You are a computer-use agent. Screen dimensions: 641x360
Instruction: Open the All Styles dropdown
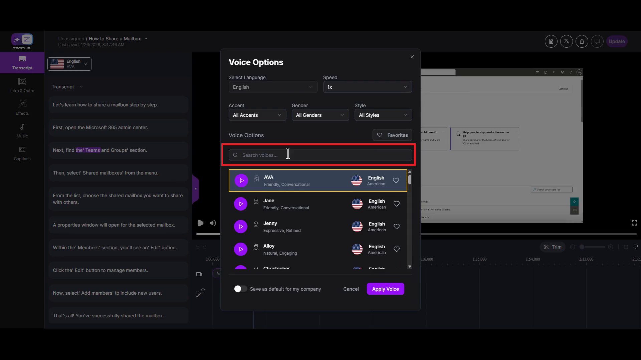click(x=383, y=115)
